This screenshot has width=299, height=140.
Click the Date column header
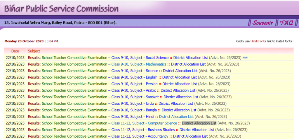tap(15, 51)
